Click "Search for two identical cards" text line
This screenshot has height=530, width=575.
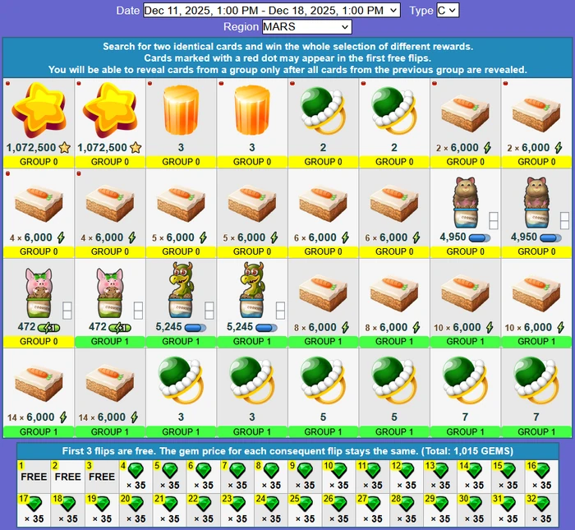[x=287, y=47]
